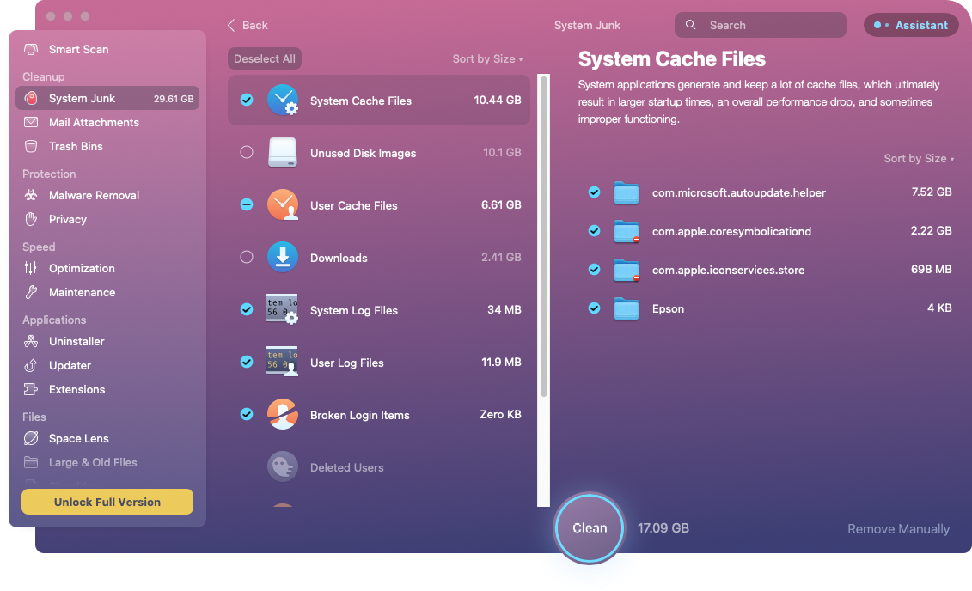
Task: Focus the Search input field
Action: click(x=761, y=26)
